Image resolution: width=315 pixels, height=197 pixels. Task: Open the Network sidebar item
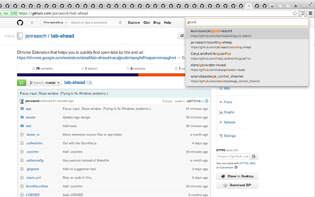[229, 122]
